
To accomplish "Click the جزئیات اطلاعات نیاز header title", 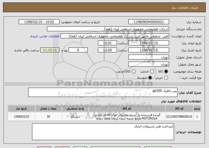I will coord(185,8).
